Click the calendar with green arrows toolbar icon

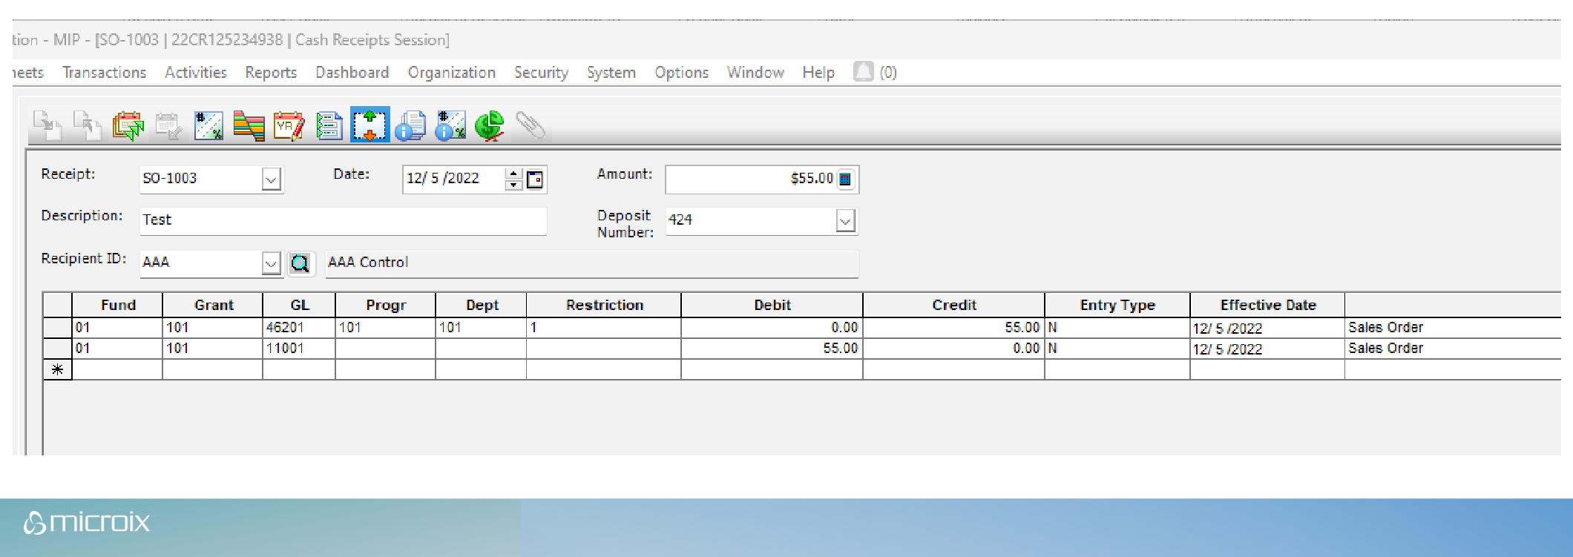tap(128, 126)
